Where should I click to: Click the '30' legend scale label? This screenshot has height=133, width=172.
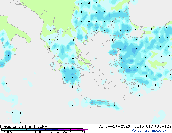pyautogui.click(x=59, y=132)
